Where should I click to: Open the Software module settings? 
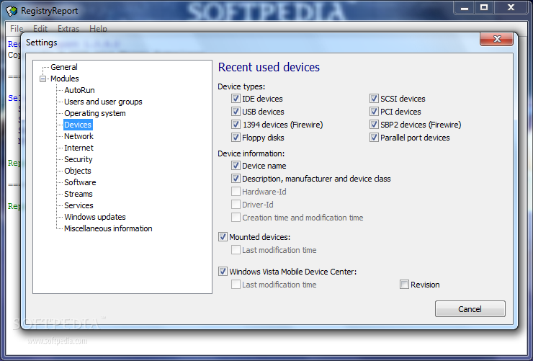(x=80, y=182)
